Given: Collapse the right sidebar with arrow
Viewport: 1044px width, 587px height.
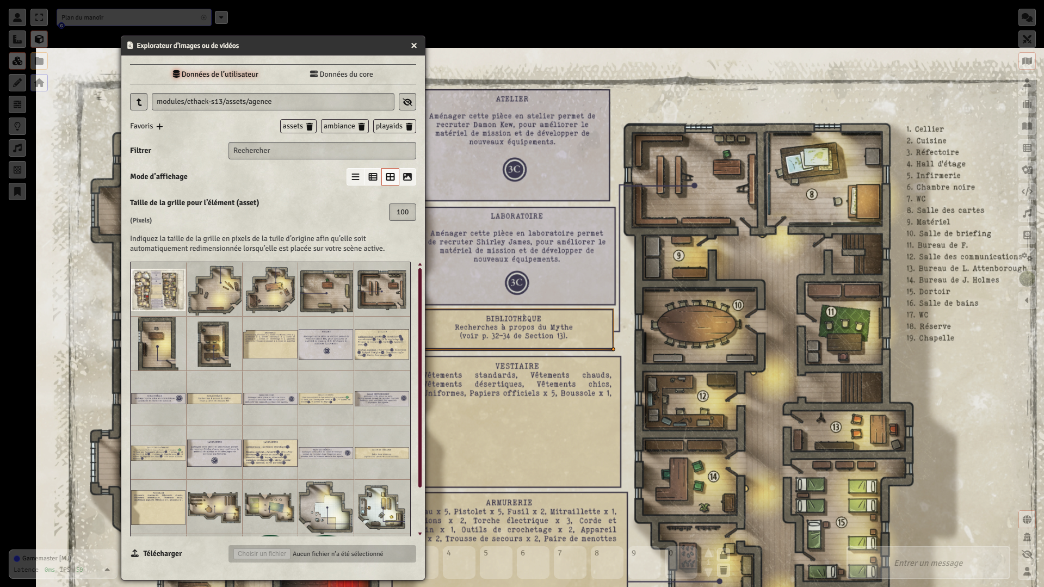Looking at the screenshot, I should coord(1027,300).
